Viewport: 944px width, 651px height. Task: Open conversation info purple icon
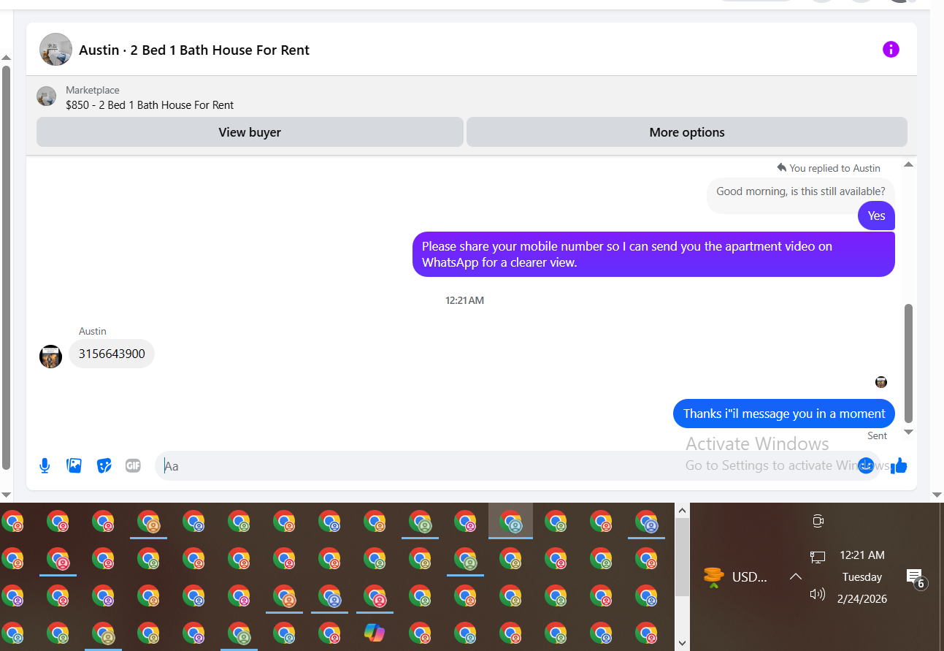pos(891,49)
